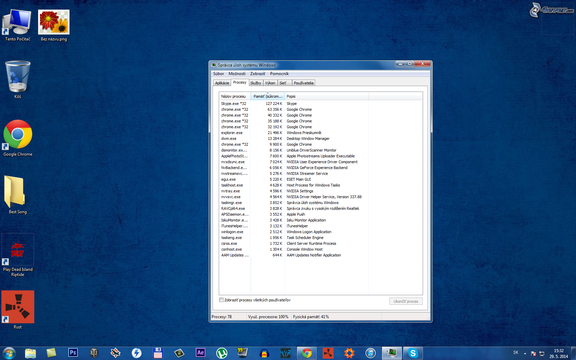Click the Ukončiť proces button
This screenshot has width=576, height=360.
[406, 301]
